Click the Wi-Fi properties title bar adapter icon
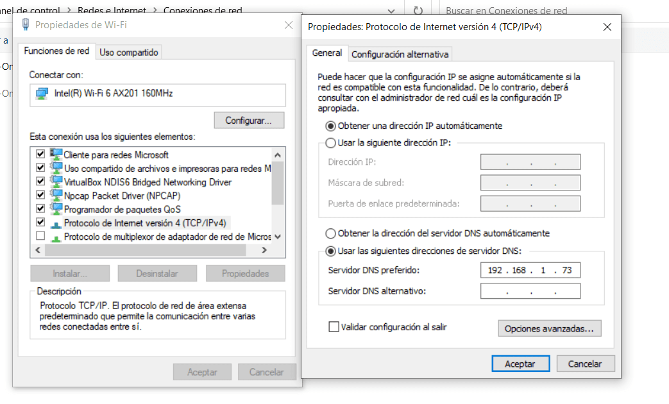This screenshot has width=669, height=404. click(26, 24)
